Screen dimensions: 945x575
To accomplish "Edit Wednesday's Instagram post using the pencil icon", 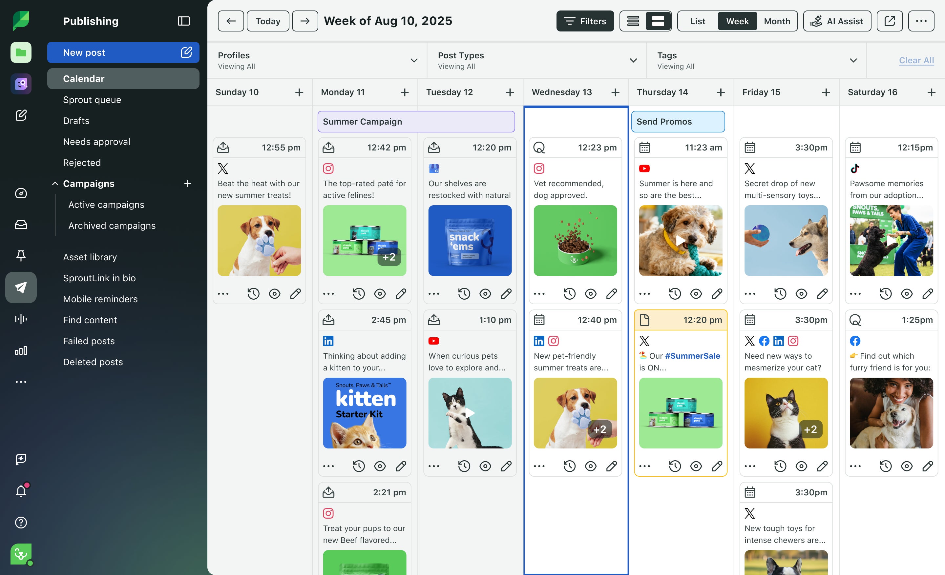I will 612,293.
